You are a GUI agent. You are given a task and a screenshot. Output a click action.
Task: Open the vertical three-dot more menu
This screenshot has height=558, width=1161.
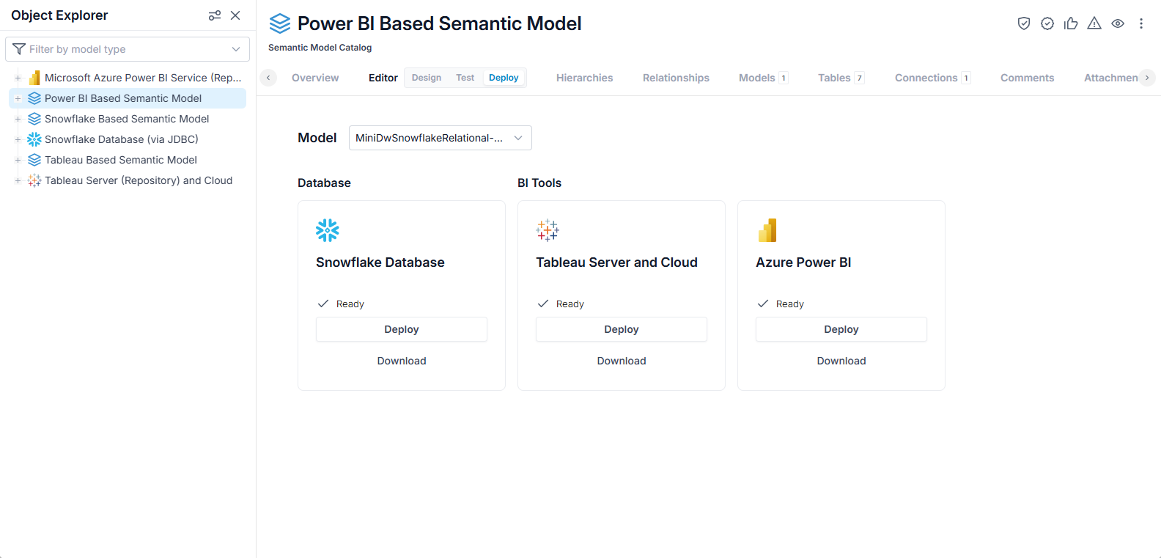pos(1141,23)
